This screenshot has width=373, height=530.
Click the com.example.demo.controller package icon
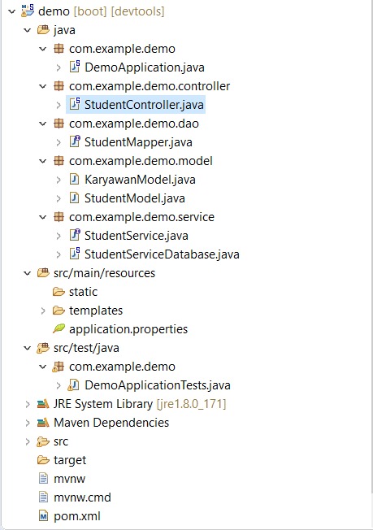(x=59, y=86)
